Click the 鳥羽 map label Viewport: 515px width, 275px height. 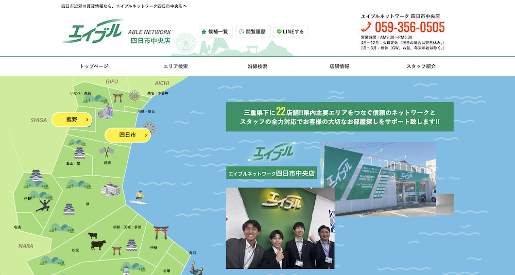(x=193, y=253)
